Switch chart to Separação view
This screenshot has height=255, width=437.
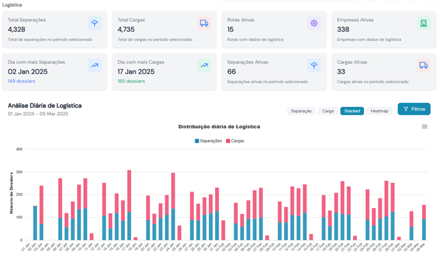click(x=301, y=111)
